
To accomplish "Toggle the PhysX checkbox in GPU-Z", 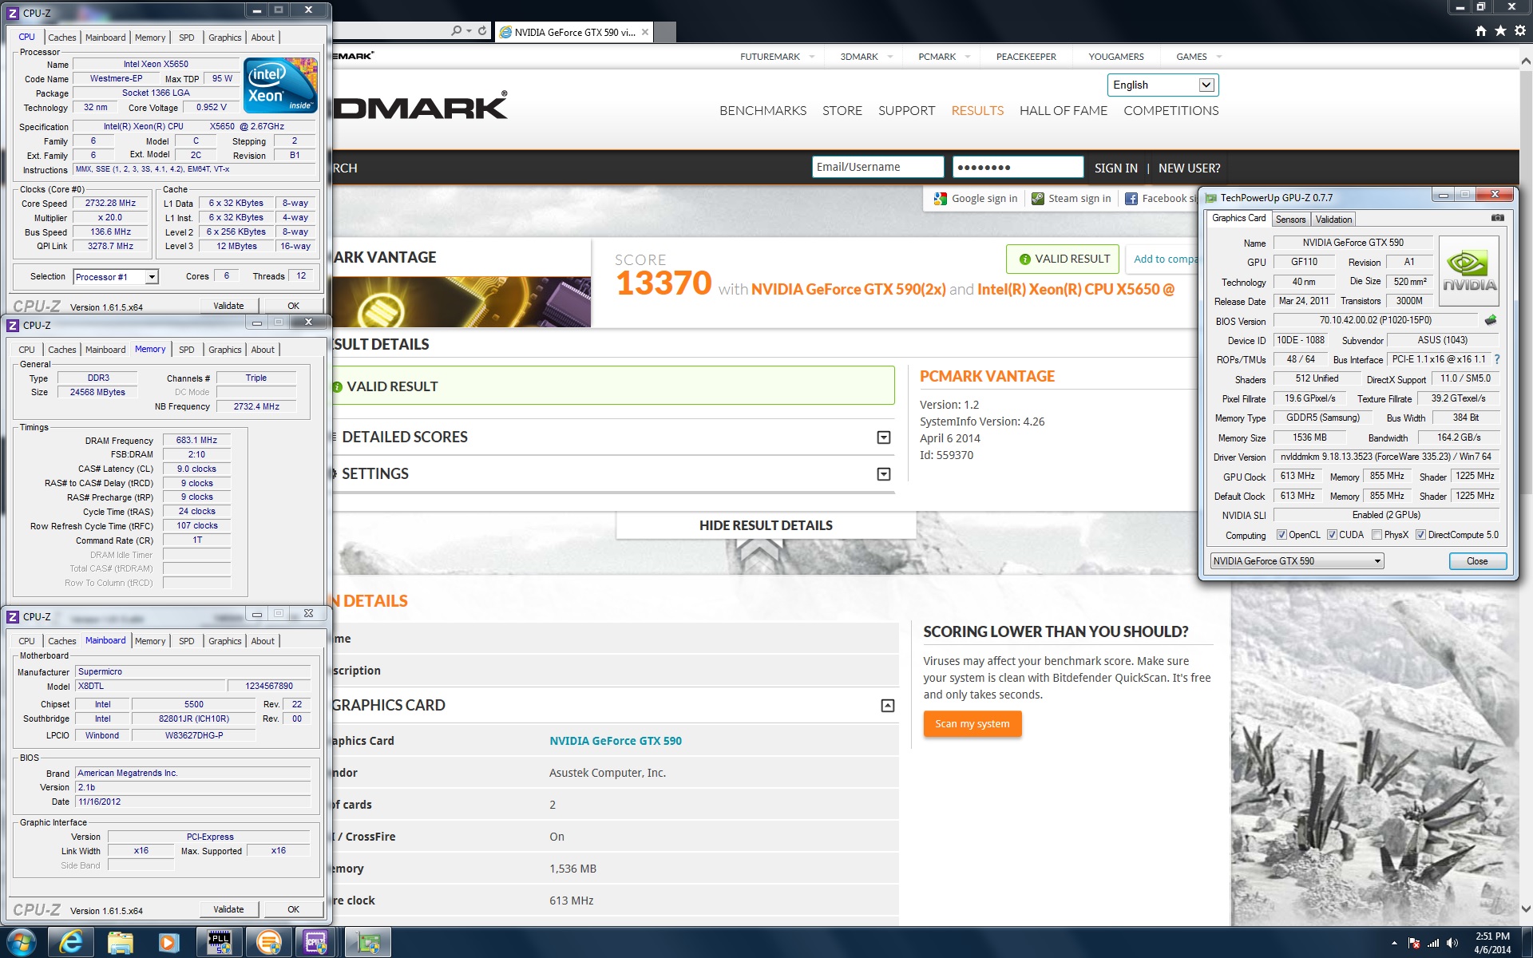I will (x=1377, y=535).
